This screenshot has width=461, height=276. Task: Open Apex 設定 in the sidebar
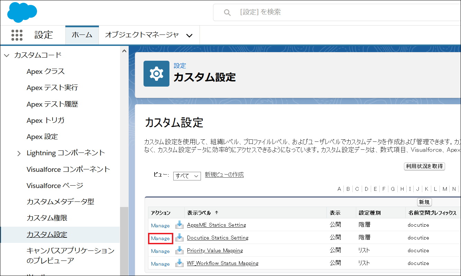click(42, 137)
